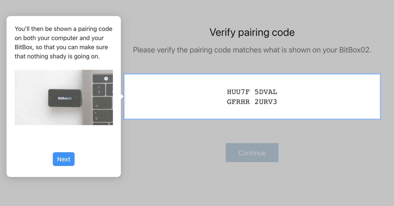Click the BitBox02 device in the photo
This screenshot has width=394, height=206.
click(65, 98)
